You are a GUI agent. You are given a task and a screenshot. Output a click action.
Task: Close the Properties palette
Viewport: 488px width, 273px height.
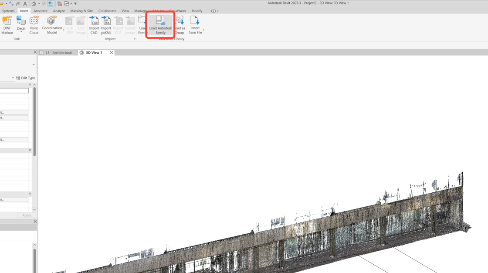(35, 52)
